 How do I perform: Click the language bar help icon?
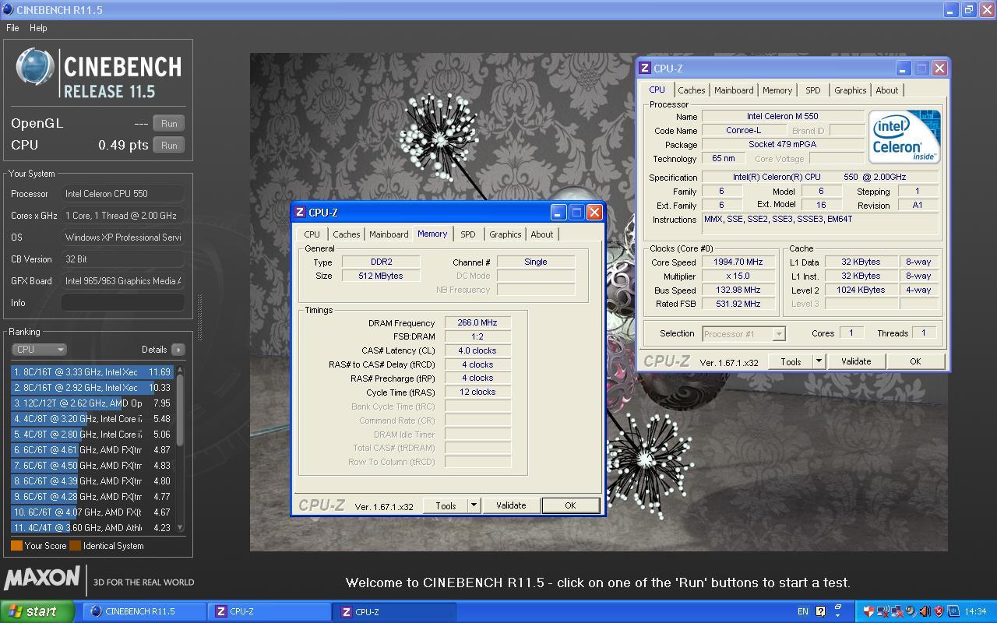820,611
